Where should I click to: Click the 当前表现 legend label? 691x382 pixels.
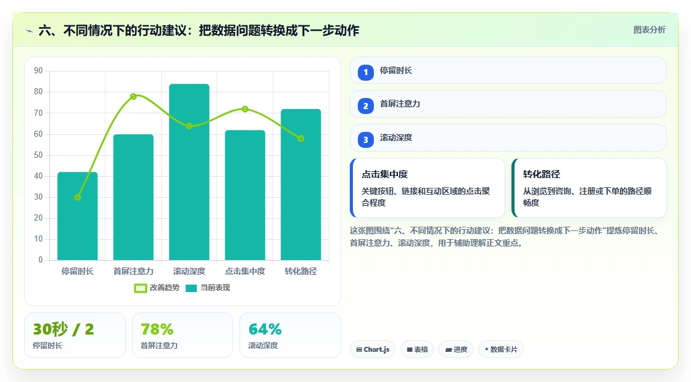pos(215,288)
